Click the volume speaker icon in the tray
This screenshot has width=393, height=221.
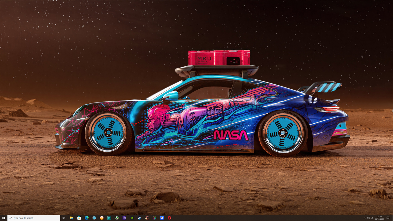click(x=369, y=218)
